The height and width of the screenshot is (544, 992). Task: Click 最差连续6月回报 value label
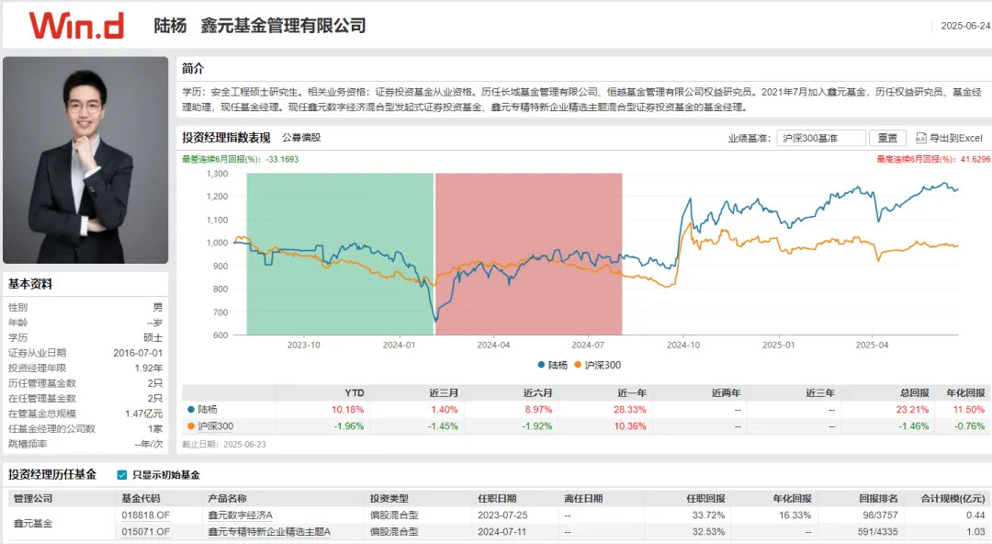(x=241, y=160)
